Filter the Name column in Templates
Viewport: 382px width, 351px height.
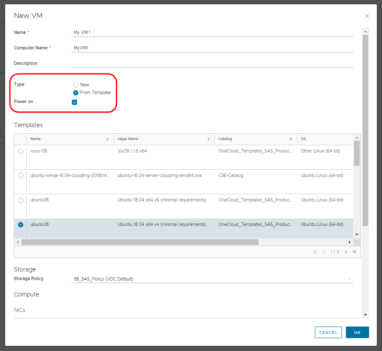pos(108,139)
